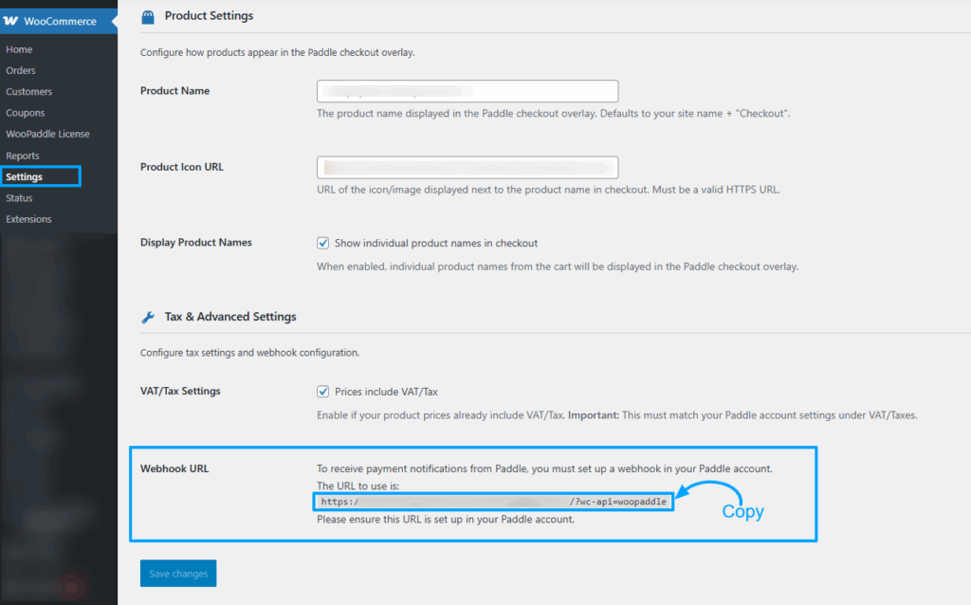Go to the Home submenu item

click(19, 49)
